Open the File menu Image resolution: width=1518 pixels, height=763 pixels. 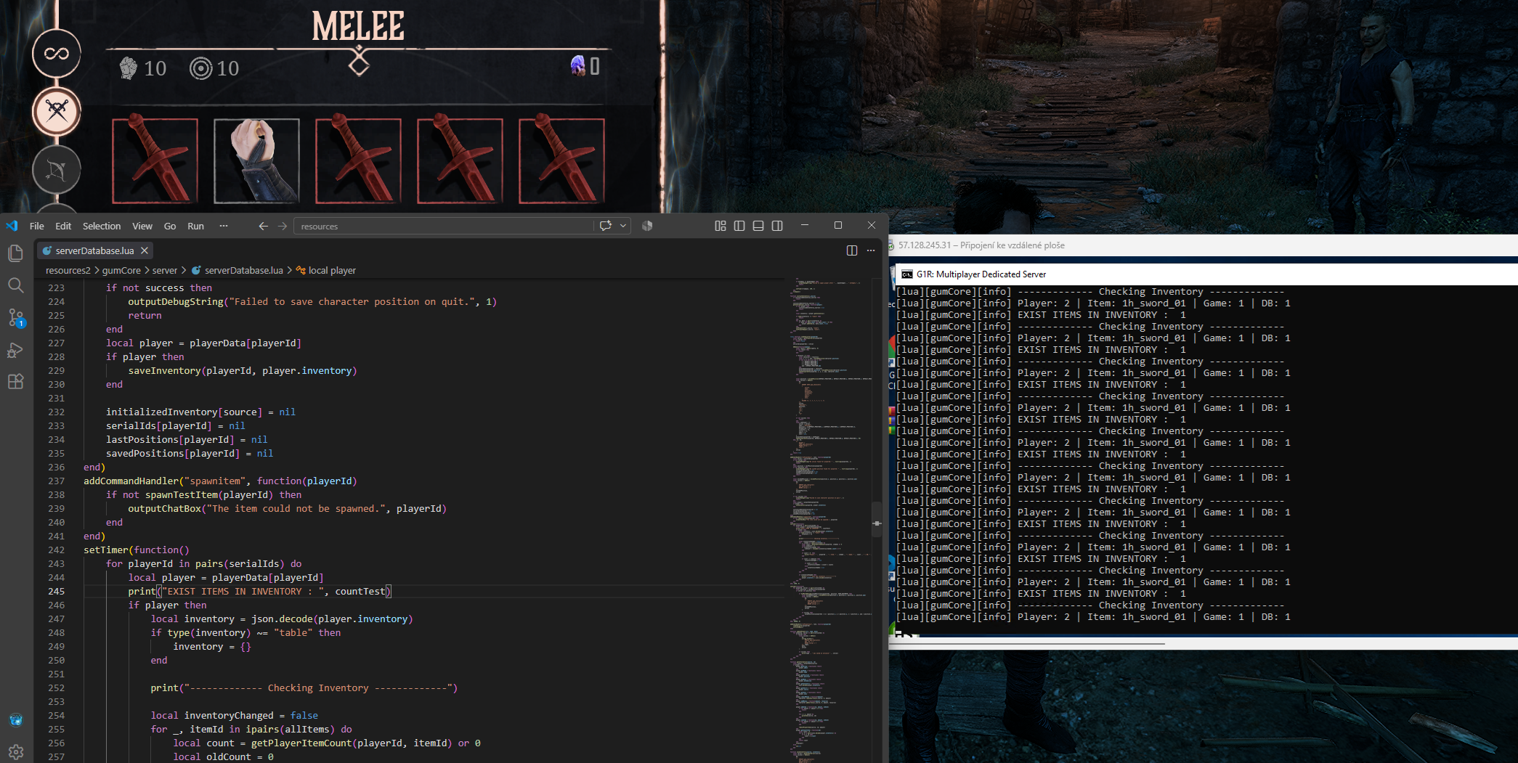click(x=37, y=226)
